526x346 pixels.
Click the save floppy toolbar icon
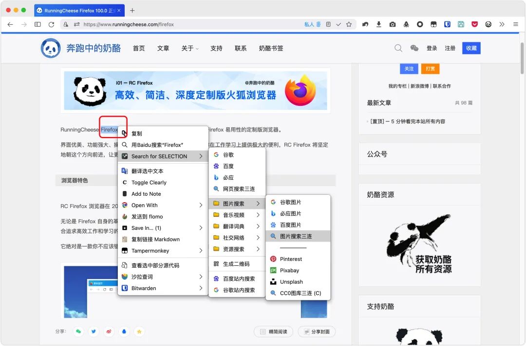click(x=461, y=24)
